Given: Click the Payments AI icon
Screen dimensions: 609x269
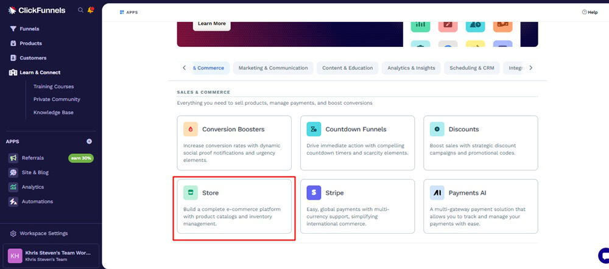Looking at the screenshot, I should (437, 192).
